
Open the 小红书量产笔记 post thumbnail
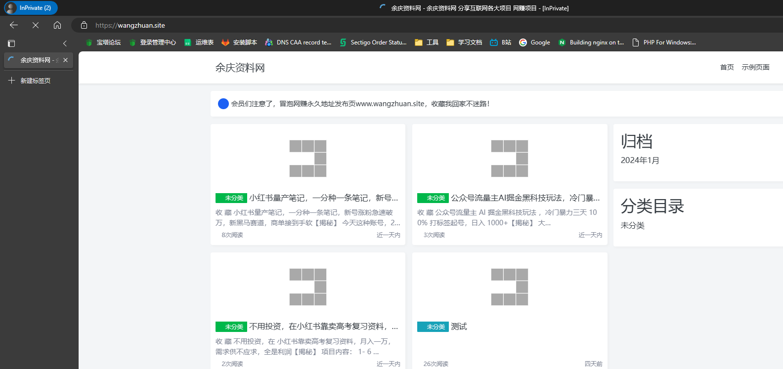point(308,159)
